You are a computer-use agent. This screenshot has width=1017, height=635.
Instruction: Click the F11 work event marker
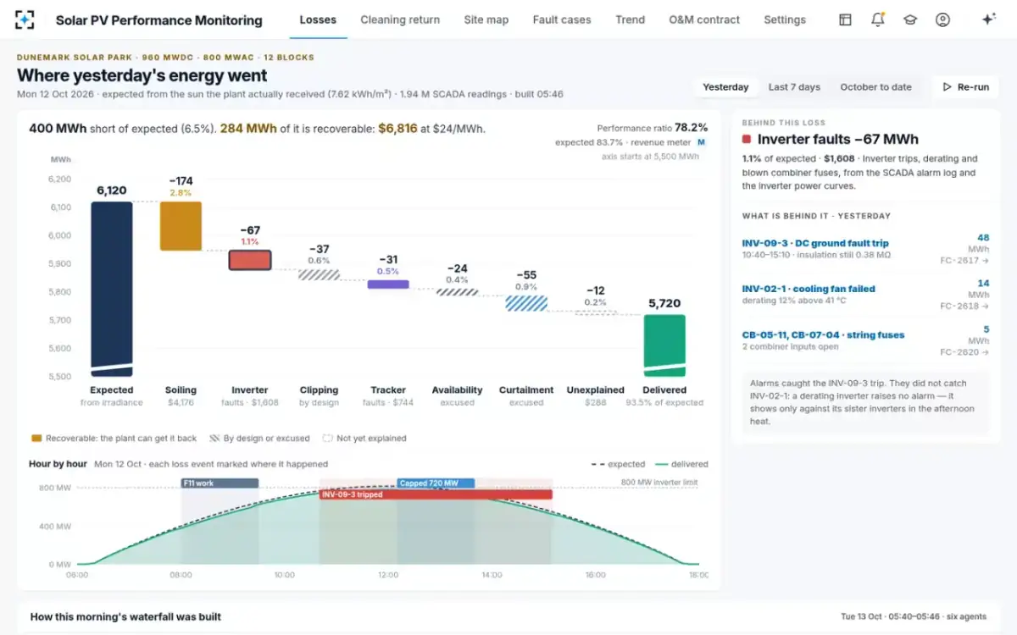click(x=220, y=483)
